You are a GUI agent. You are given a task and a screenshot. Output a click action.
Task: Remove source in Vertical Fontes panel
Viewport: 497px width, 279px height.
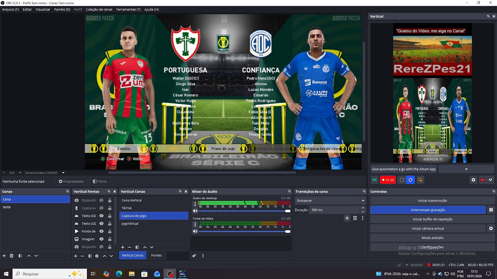(82, 256)
